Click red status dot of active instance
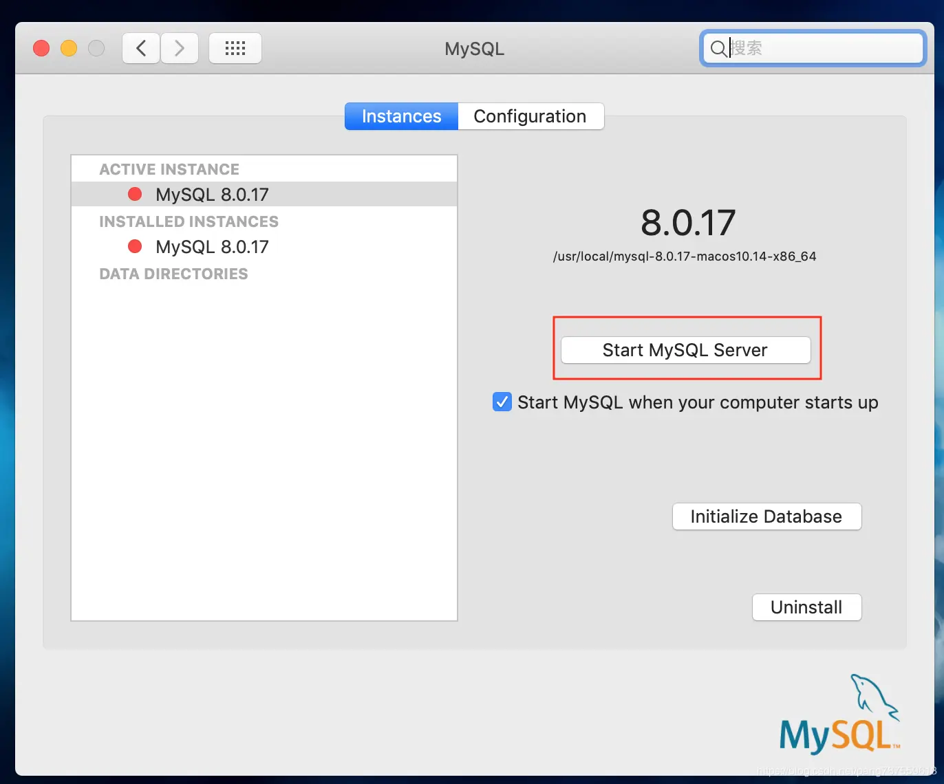 pyautogui.click(x=135, y=194)
